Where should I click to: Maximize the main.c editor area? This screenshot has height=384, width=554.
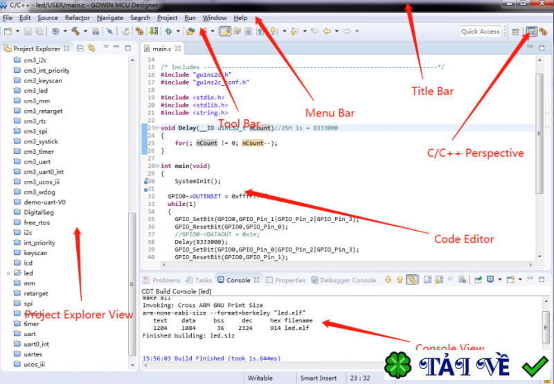542,48
